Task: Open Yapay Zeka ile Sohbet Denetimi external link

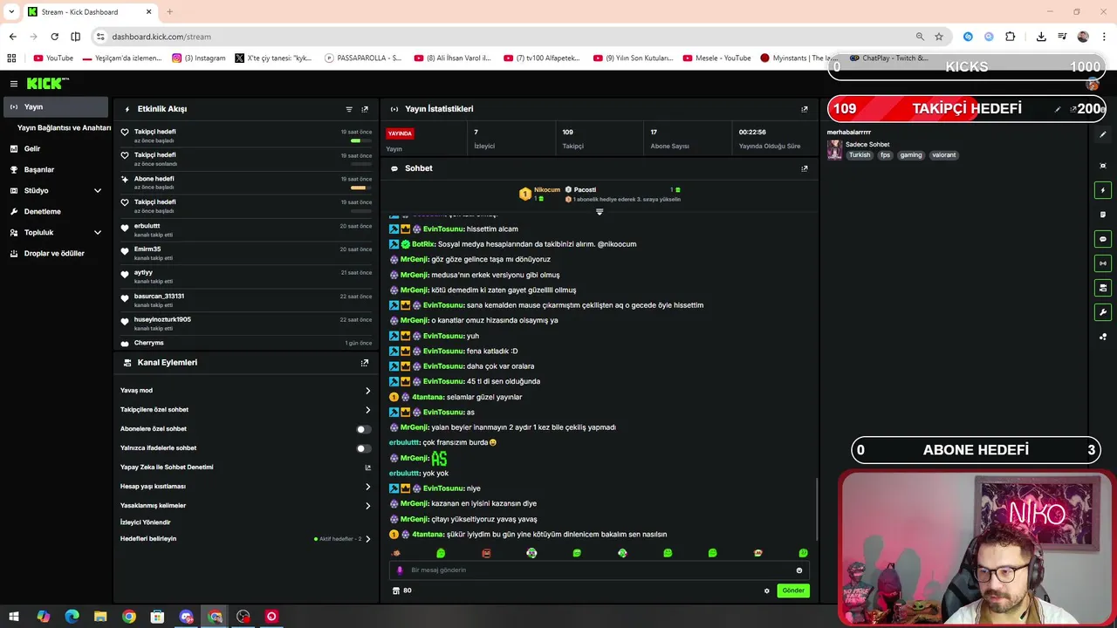Action: tap(367, 468)
